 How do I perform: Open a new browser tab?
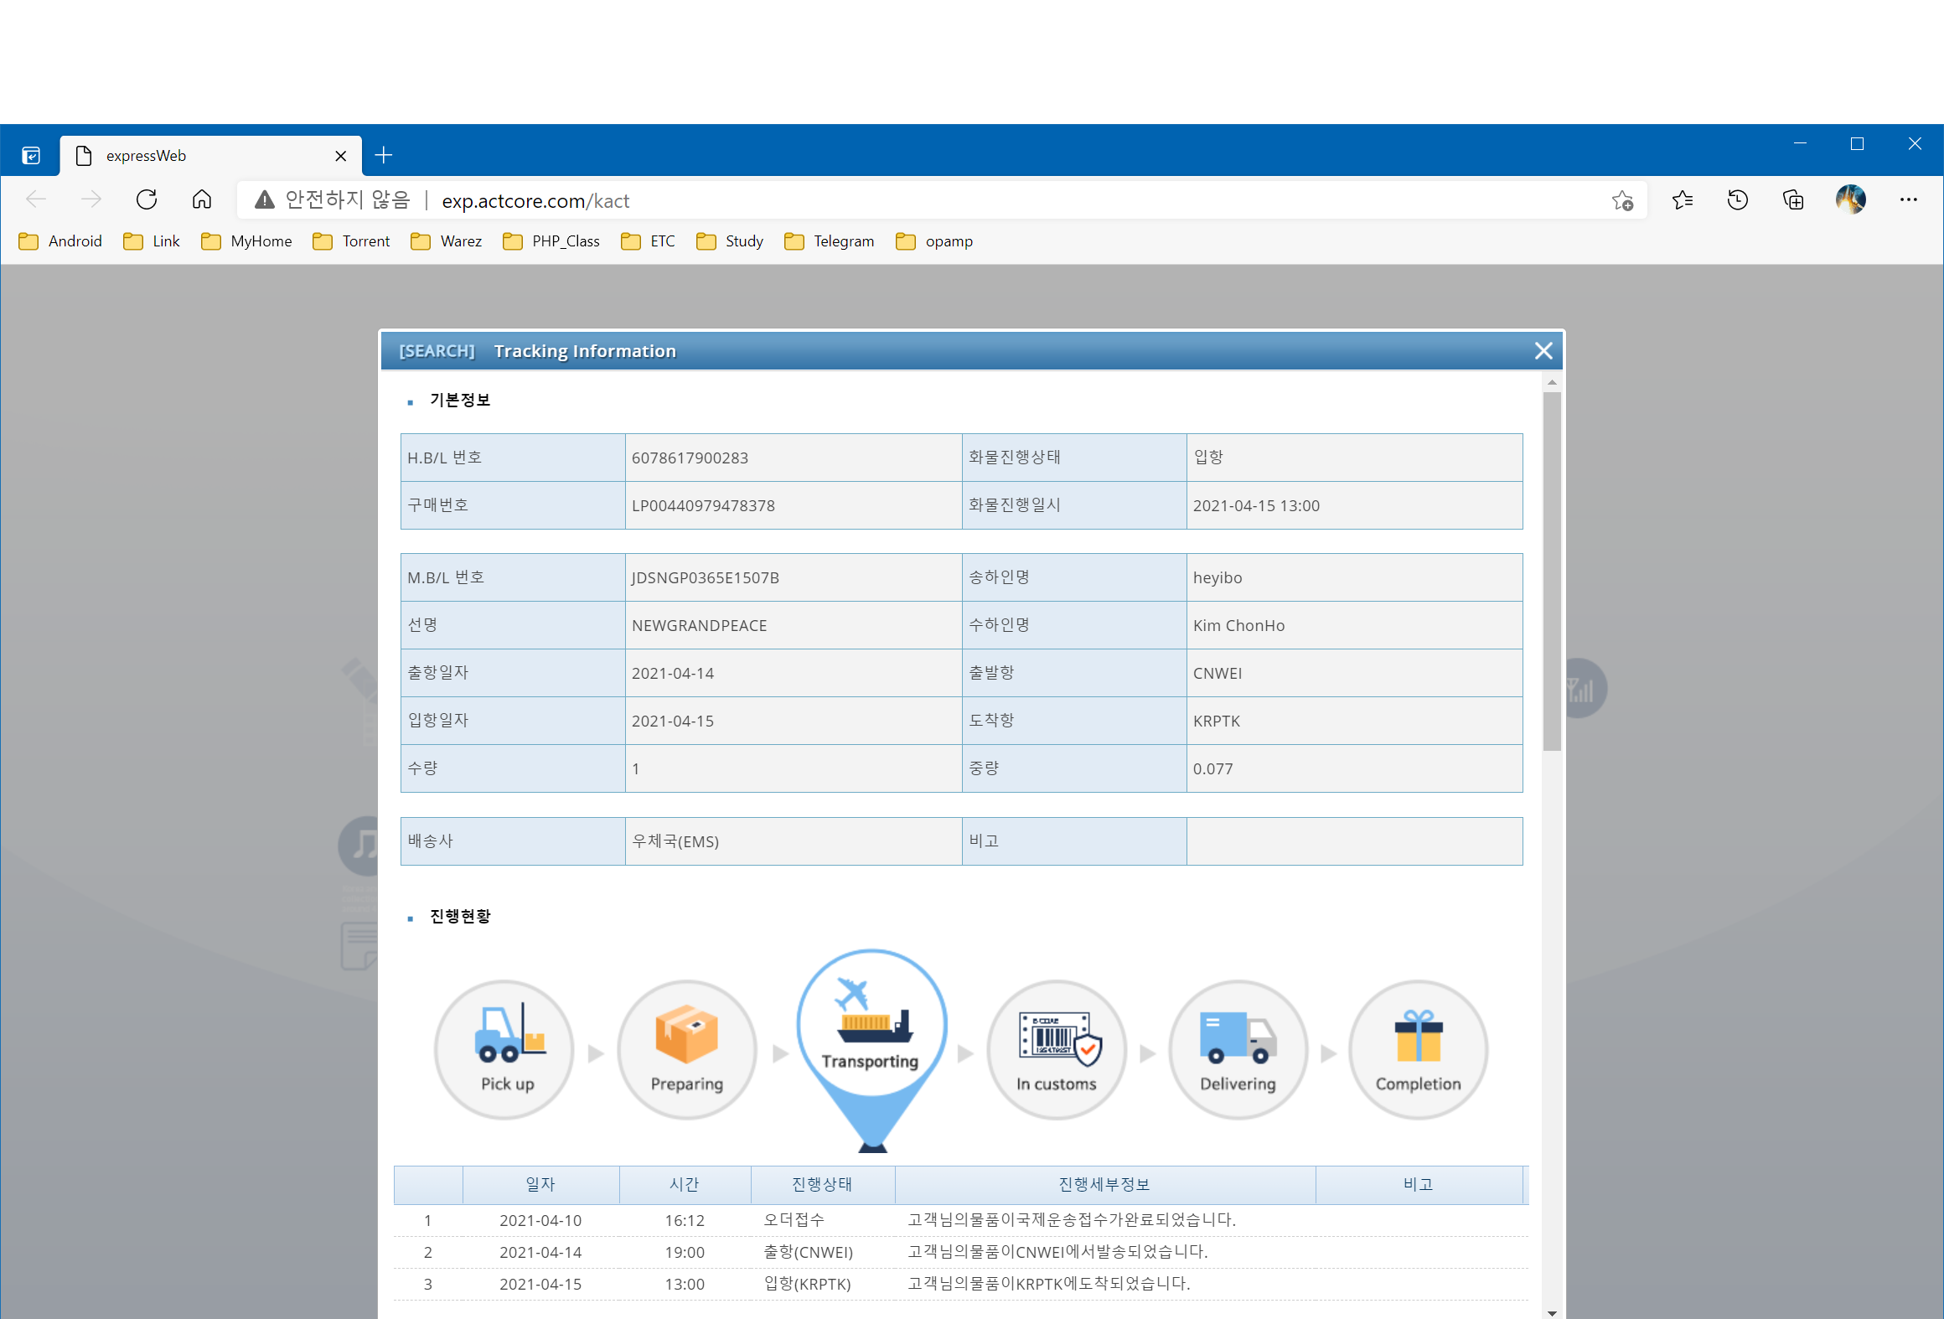click(x=384, y=156)
